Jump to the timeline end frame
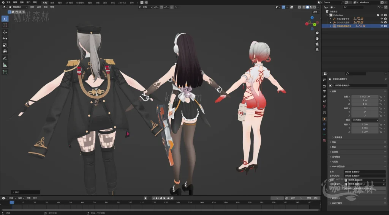 pyautogui.click(x=172, y=198)
